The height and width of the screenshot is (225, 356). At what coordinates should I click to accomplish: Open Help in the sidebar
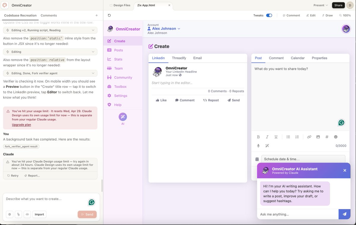coord(123,105)
